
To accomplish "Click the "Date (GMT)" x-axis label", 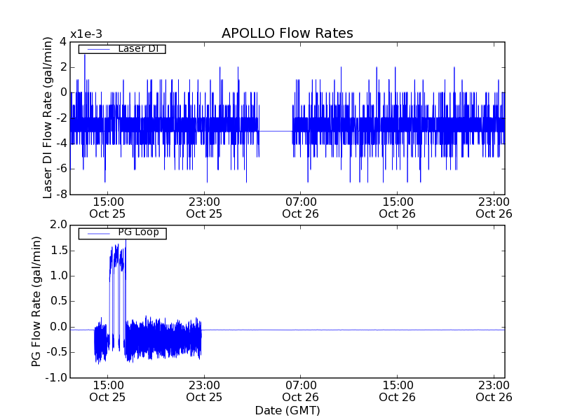I will point(287,410).
